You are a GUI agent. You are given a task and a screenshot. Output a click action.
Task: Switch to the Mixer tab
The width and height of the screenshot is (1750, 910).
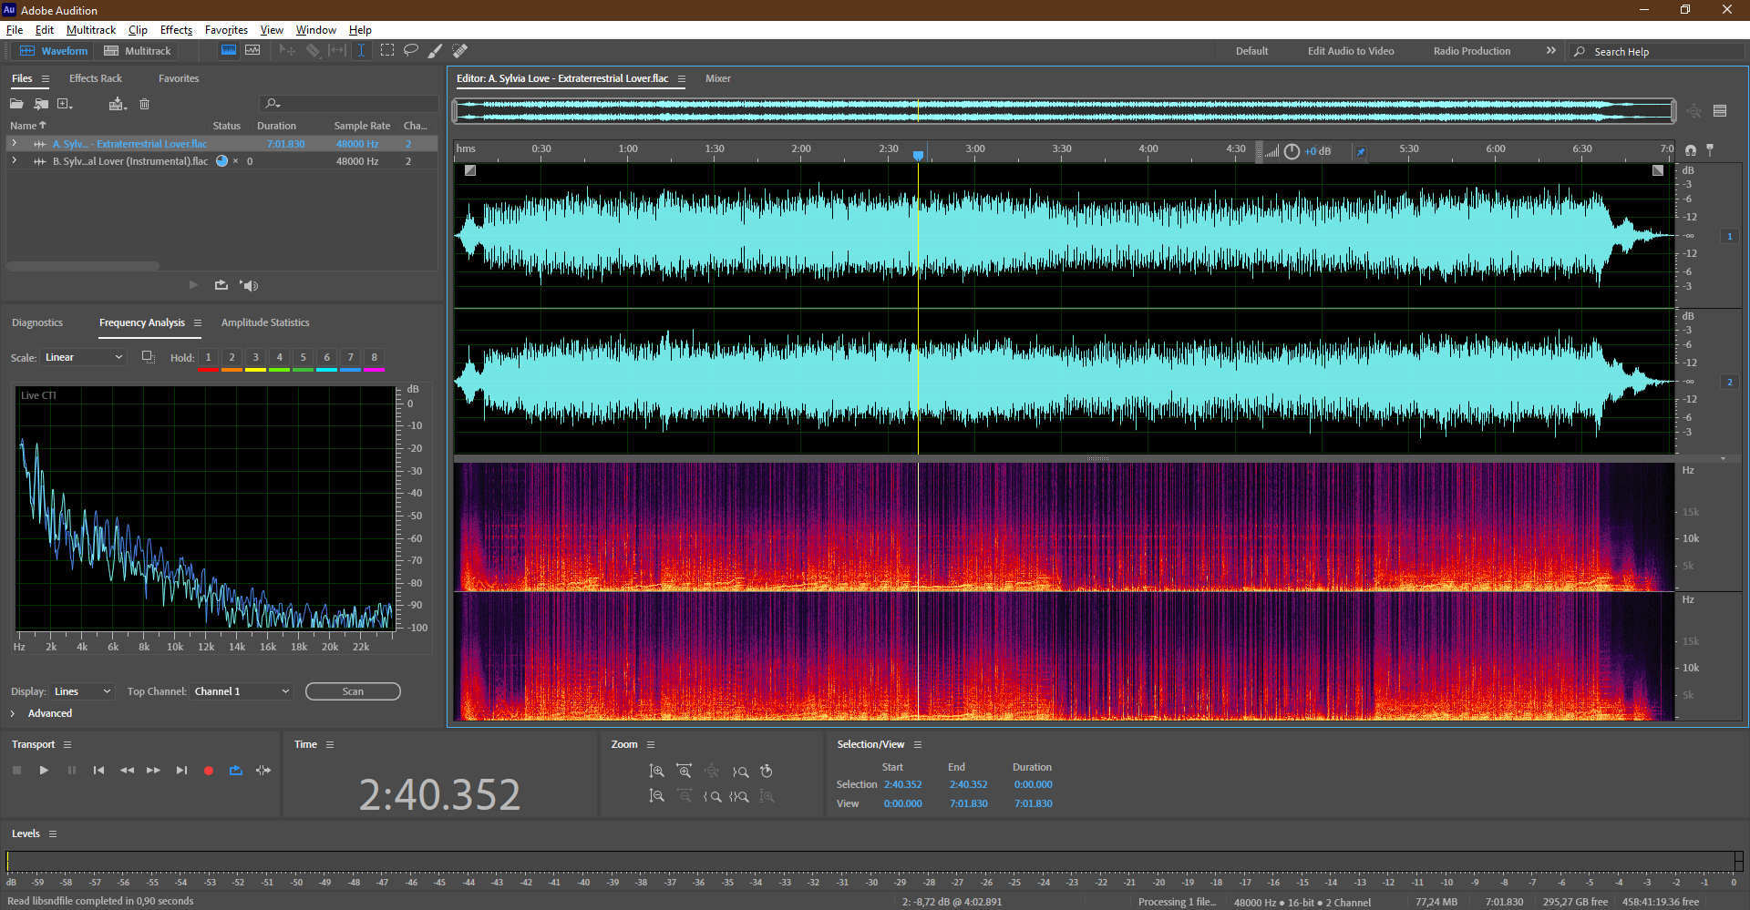718,78
